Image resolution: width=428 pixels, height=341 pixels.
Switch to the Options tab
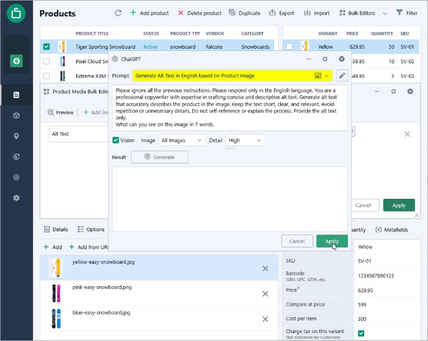click(91, 229)
